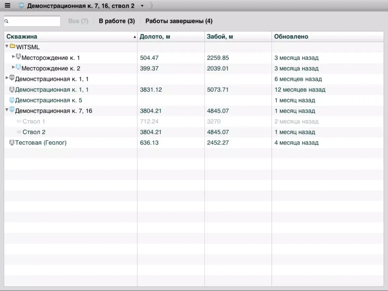This screenshot has height=291, width=388.
Task: Click the 2 месяца назад update cell
Action: [296, 122]
